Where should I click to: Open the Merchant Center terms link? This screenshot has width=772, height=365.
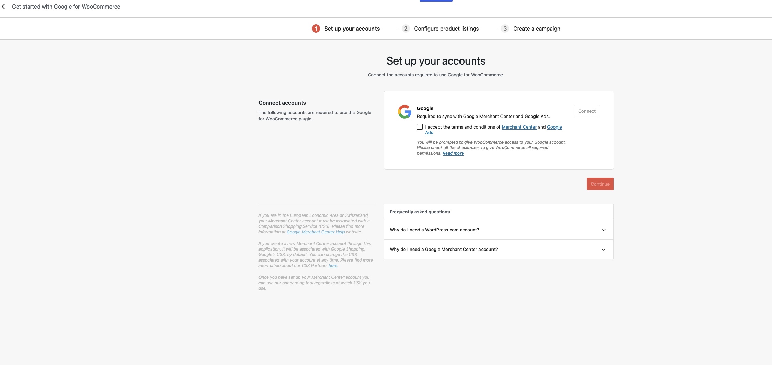click(519, 127)
